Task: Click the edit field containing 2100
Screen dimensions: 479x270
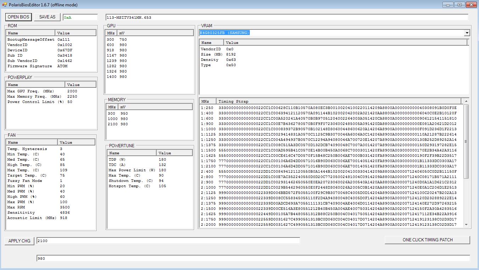Action: point(168,241)
